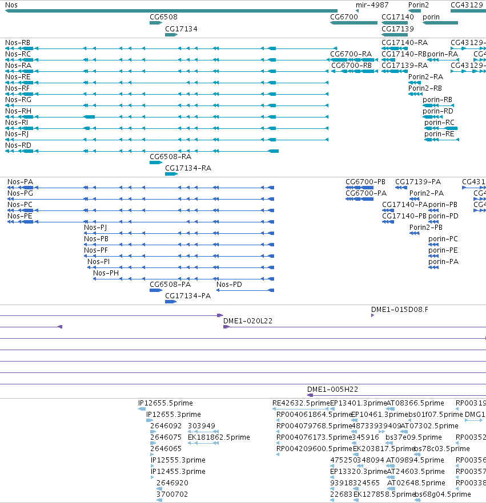486x503 pixels.
Task: Select transcript CG6700-RB
Action: (x=354, y=71)
